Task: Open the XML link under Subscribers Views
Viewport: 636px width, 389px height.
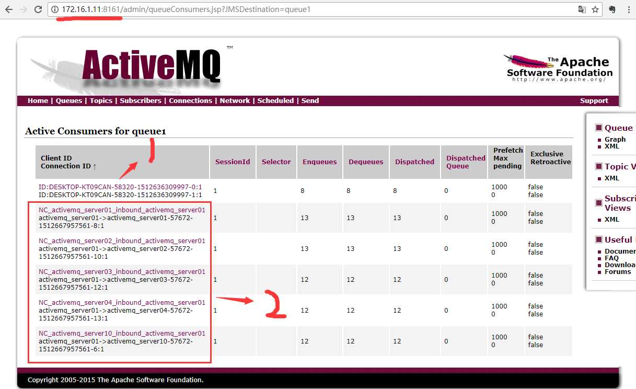Action: 612,220
